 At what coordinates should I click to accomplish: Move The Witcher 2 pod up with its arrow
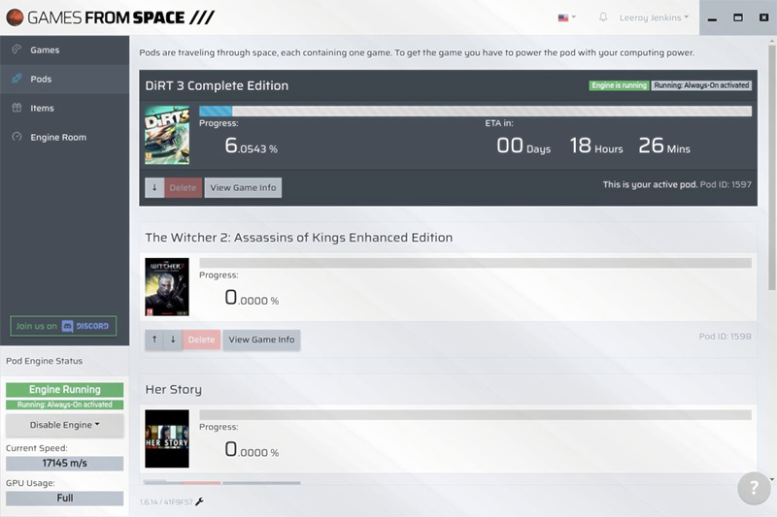[154, 339]
